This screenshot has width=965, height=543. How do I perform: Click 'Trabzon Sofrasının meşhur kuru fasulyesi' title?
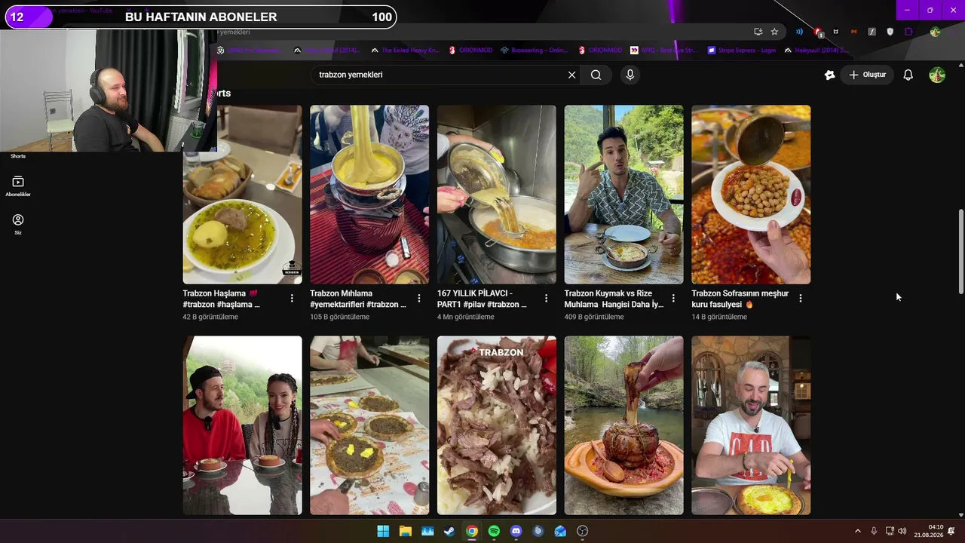pyautogui.click(x=740, y=299)
